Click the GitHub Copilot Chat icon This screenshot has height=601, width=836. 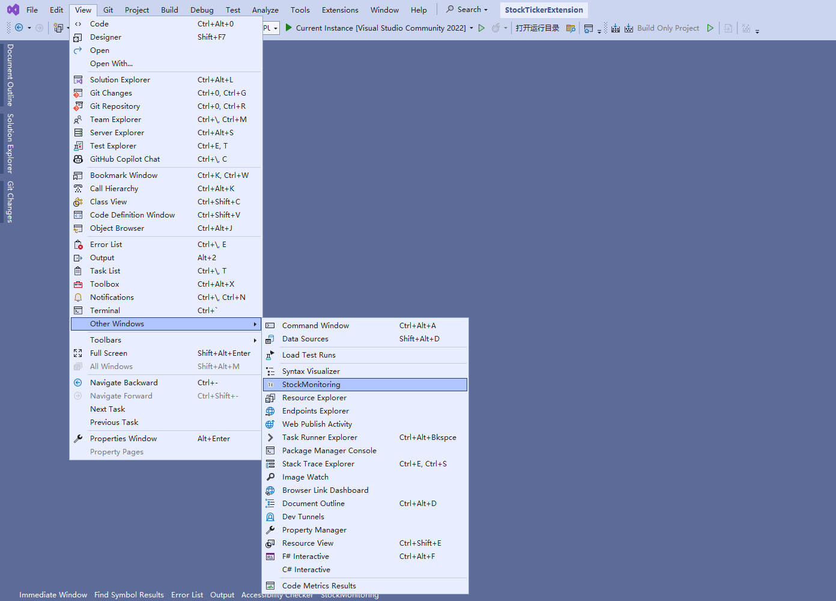coord(78,159)
